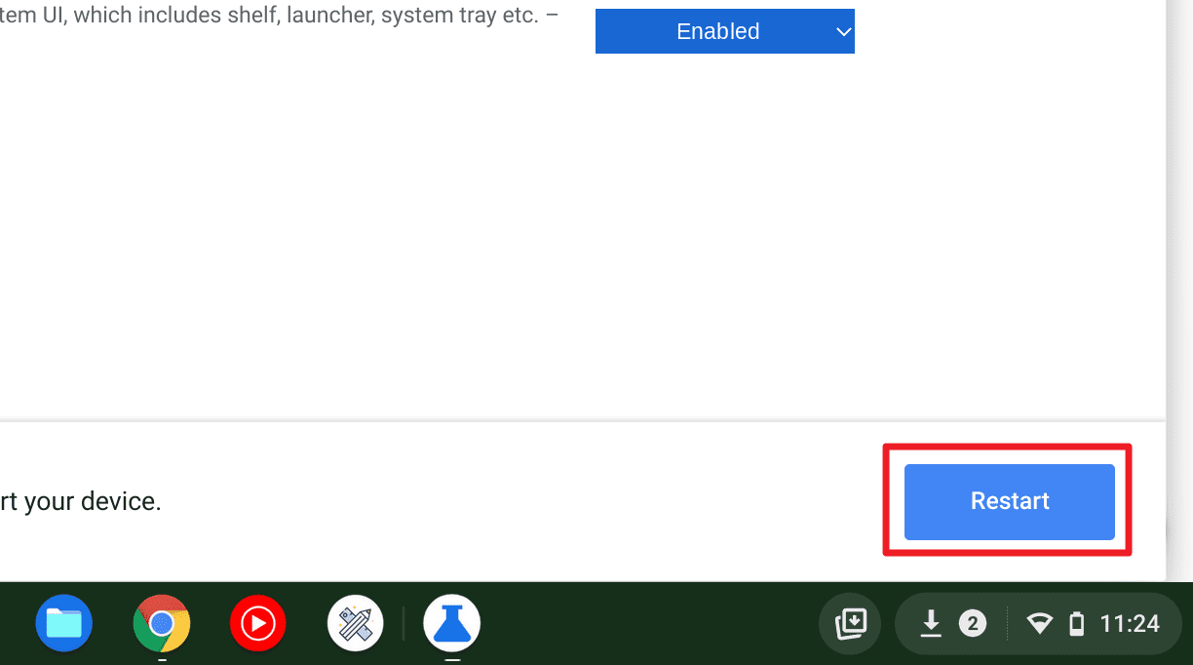
Task: Click the dropdown chevron beside Enabled
Action: [x=842, y=30]
